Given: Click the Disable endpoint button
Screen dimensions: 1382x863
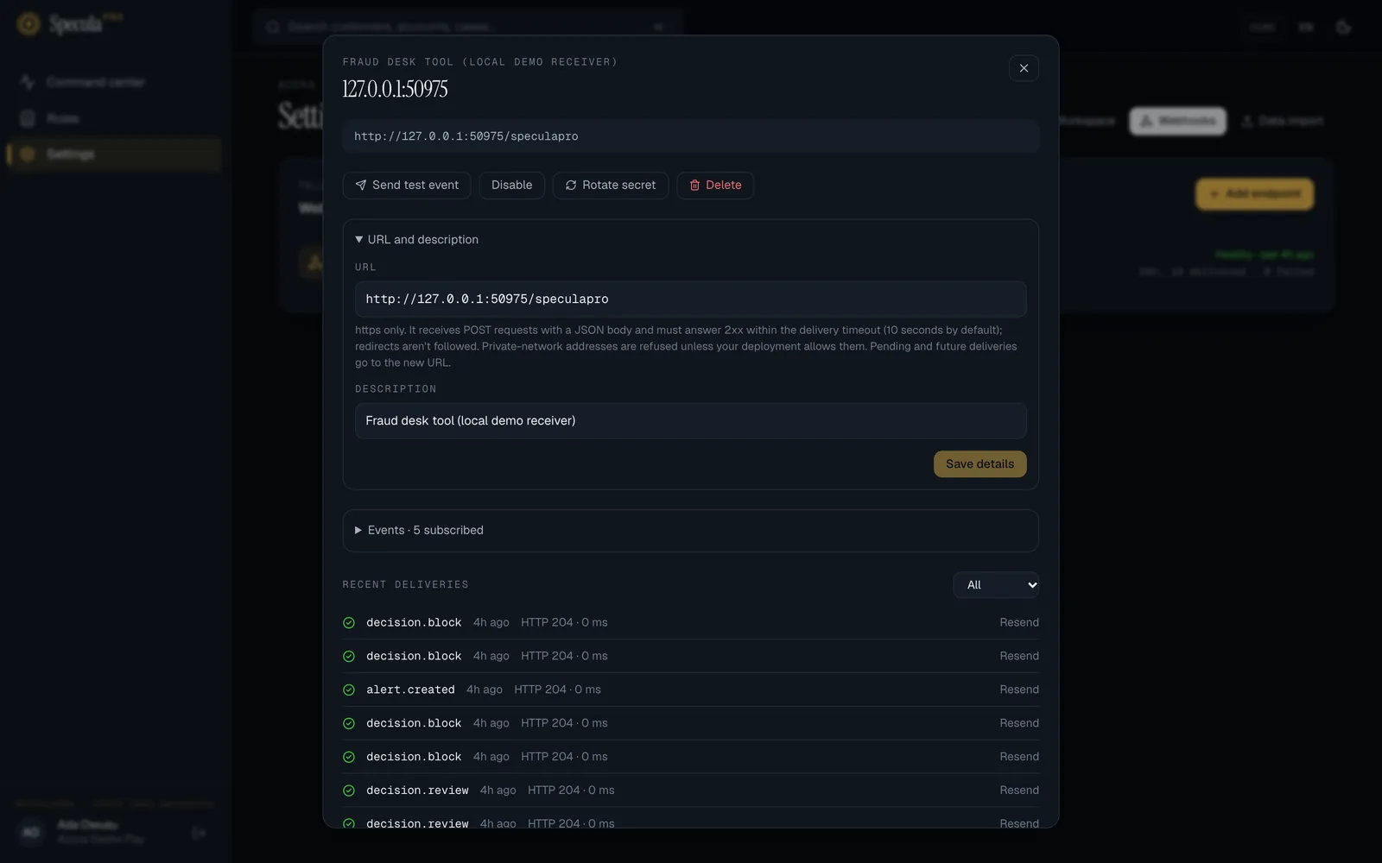Looking at the screenshot, I should tap(511, 185).
